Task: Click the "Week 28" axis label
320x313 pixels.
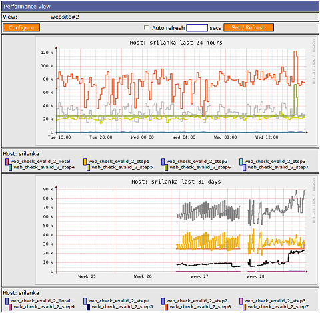Action: [255, 276]
